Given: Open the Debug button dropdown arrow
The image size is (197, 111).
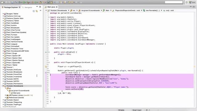Looking at the screenshot, I should (x=22, y=2).
